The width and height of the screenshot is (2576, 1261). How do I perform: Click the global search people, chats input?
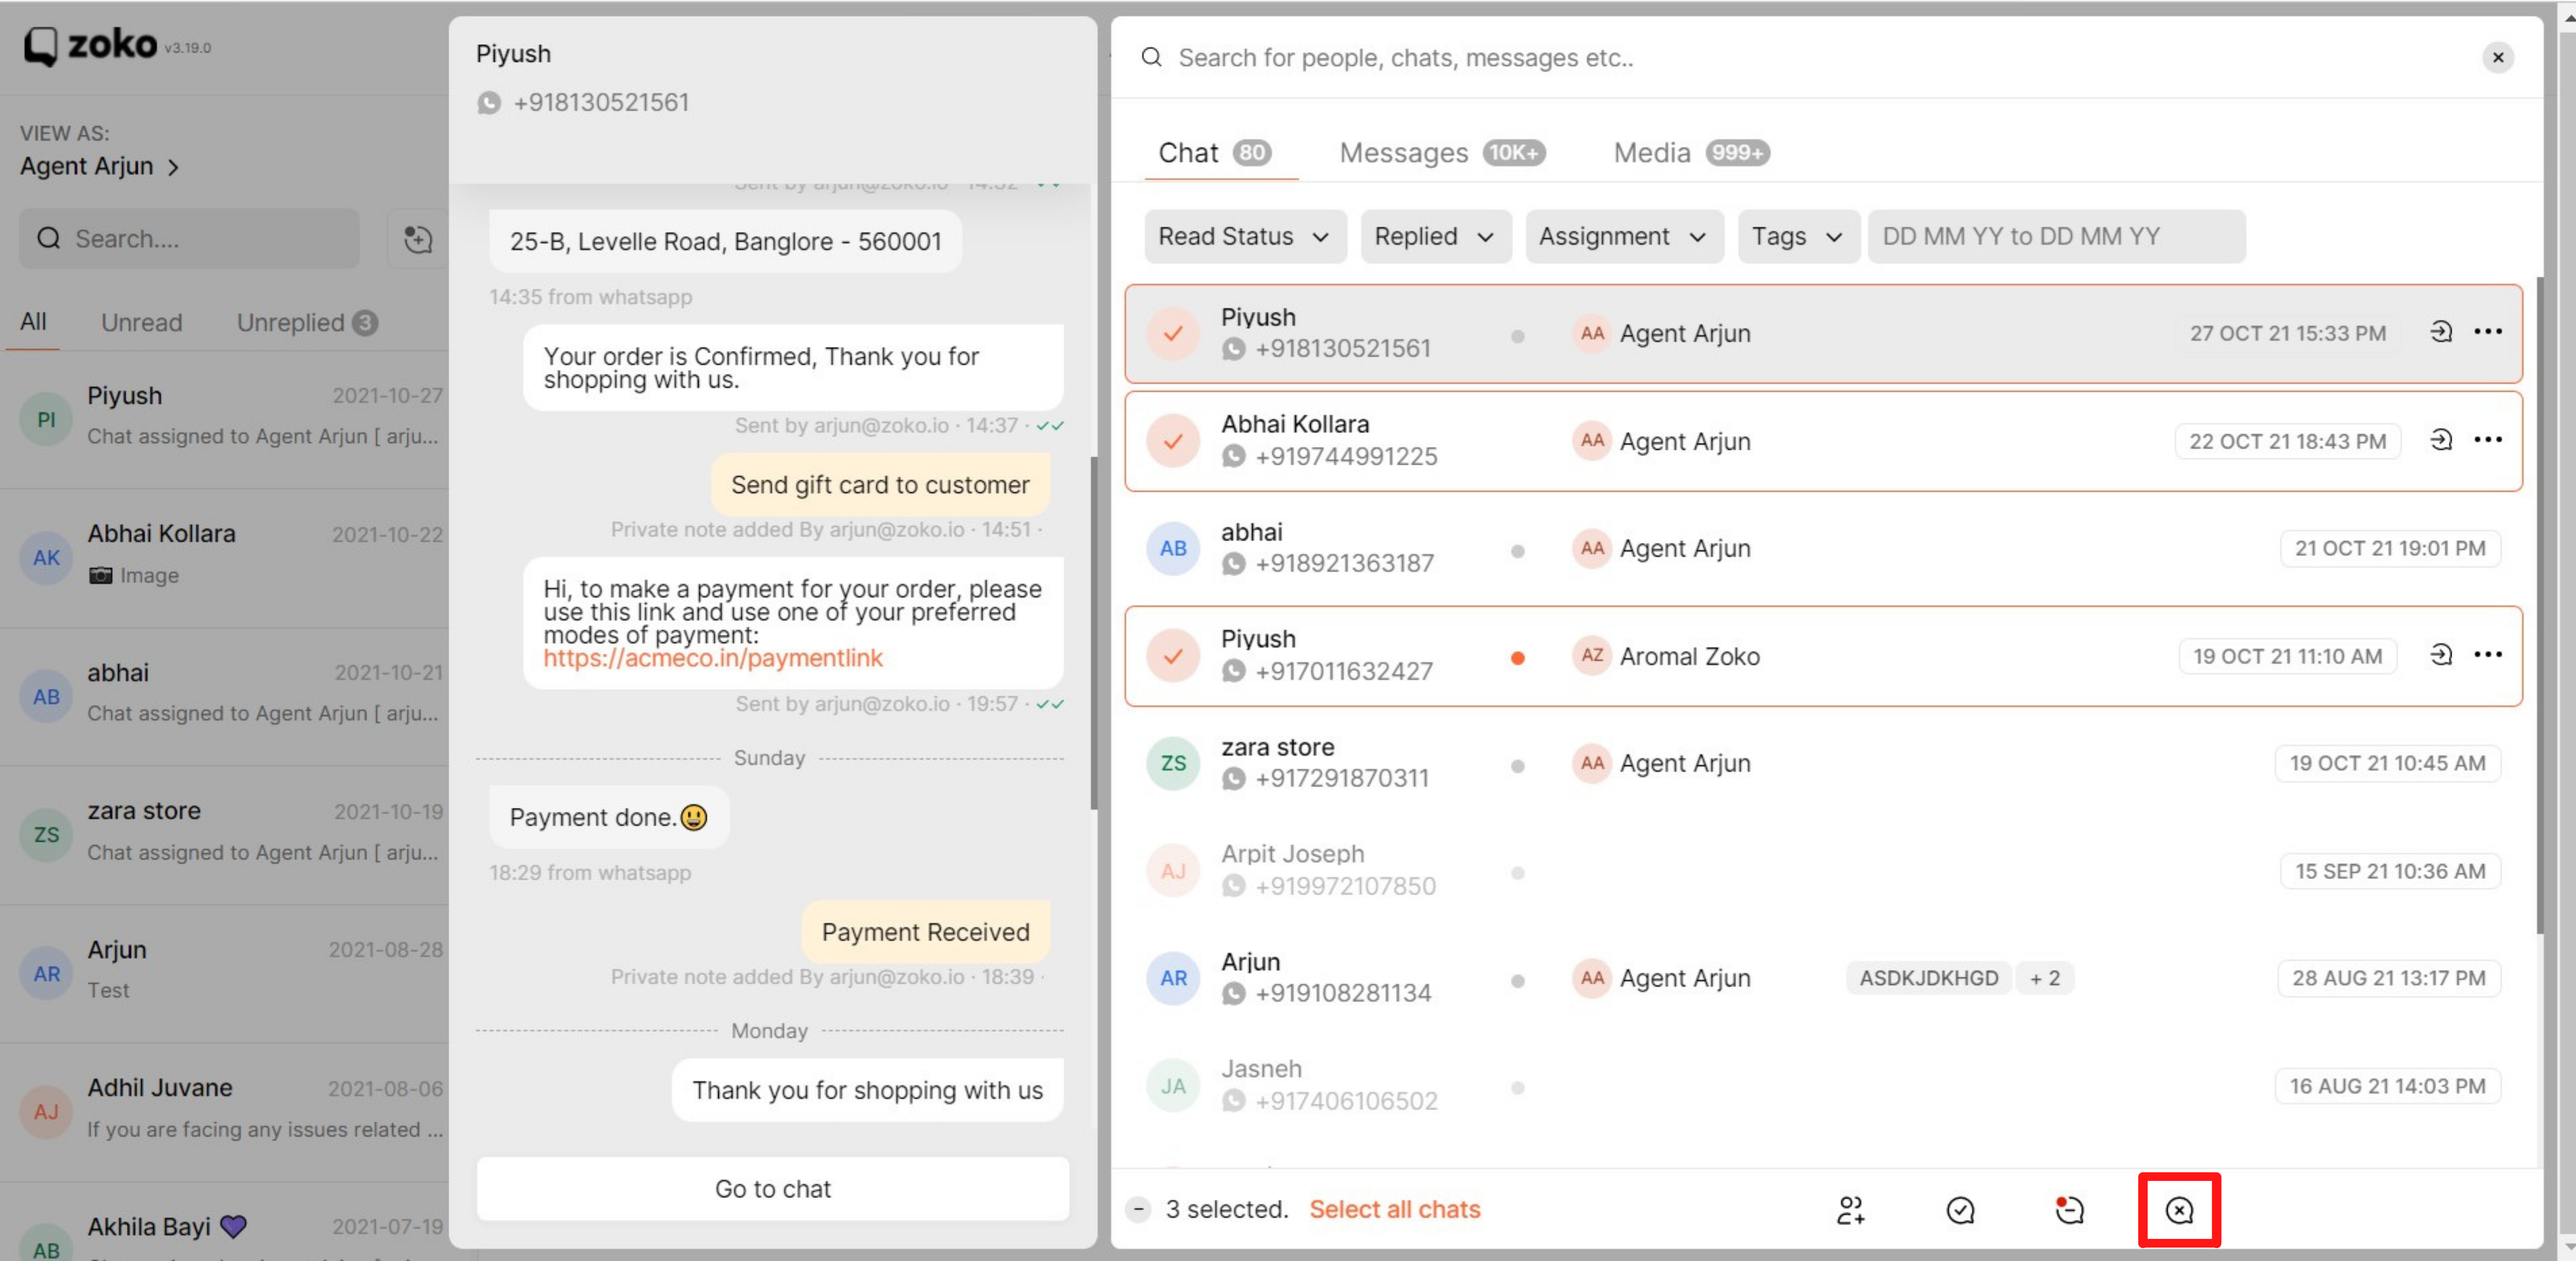tap(1405, 58)
